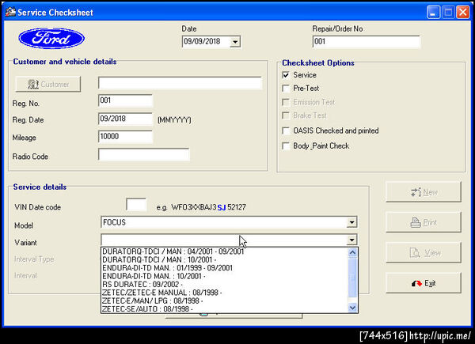The image size is (475, 344).
Task: Close the Service Checksheet window
Action: [463, 13]
